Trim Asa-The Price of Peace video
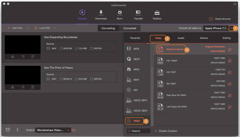This screenshot has width=240, height=137. 12,87
